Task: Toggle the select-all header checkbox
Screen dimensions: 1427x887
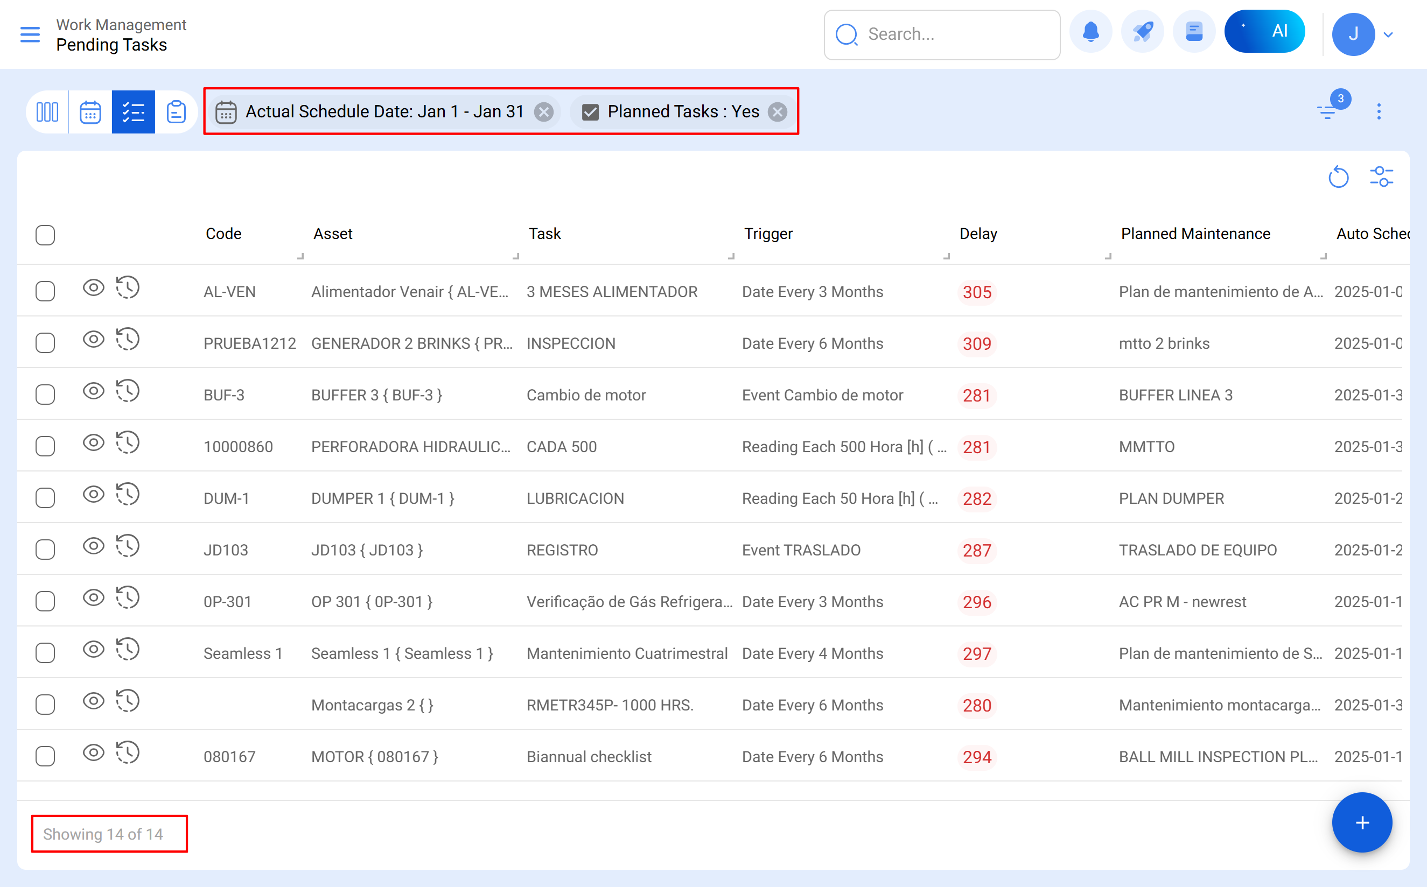Action: pyautogui.click(x=45, y=235)
